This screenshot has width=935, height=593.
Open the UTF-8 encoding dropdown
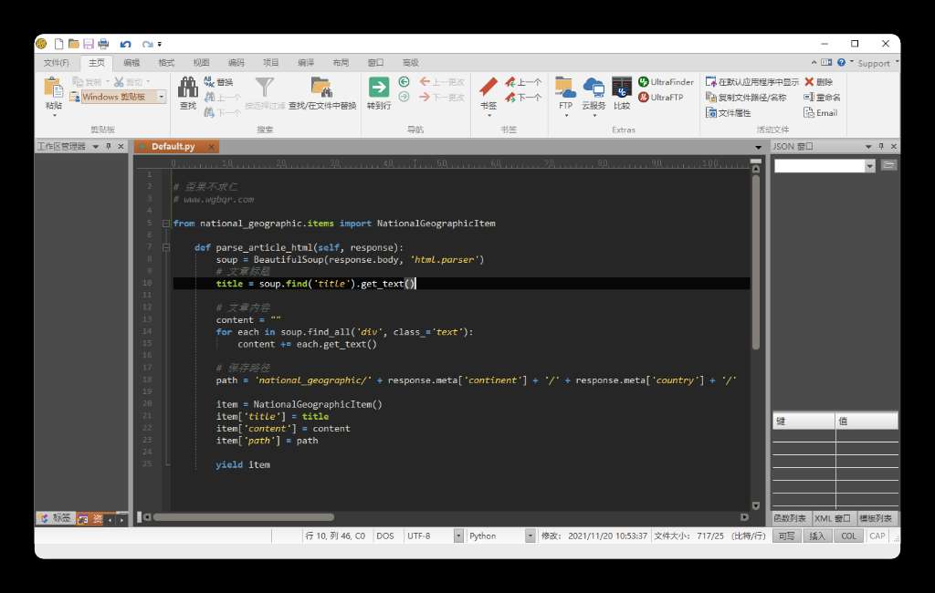[458, 536]
